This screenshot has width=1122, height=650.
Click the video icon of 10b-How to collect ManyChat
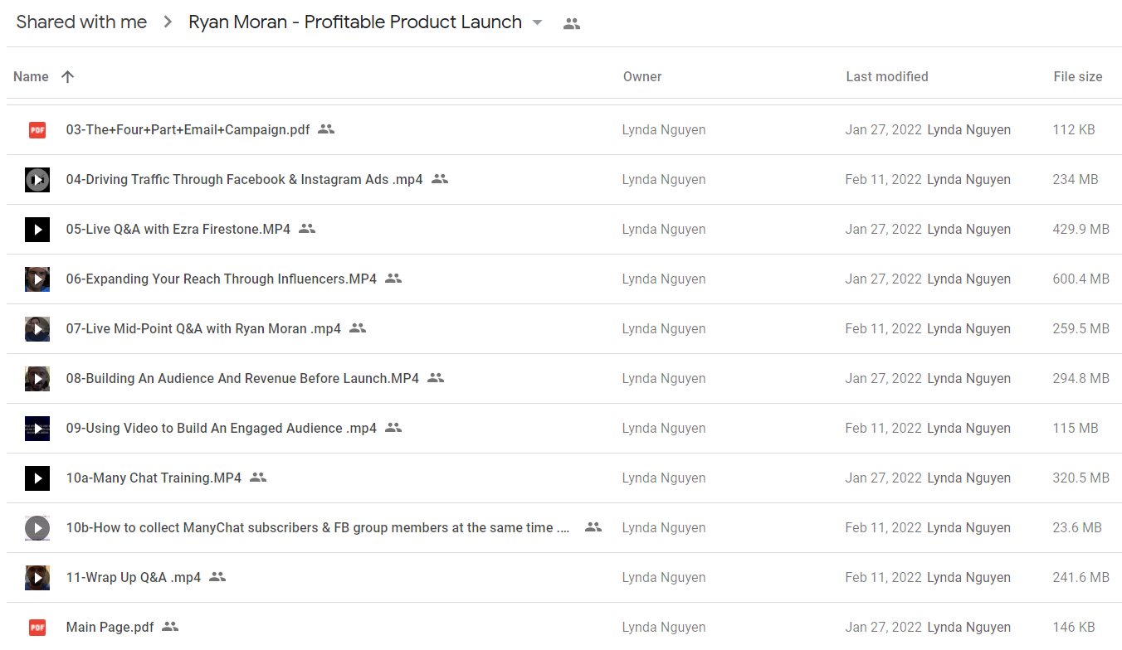click(37, 527)
